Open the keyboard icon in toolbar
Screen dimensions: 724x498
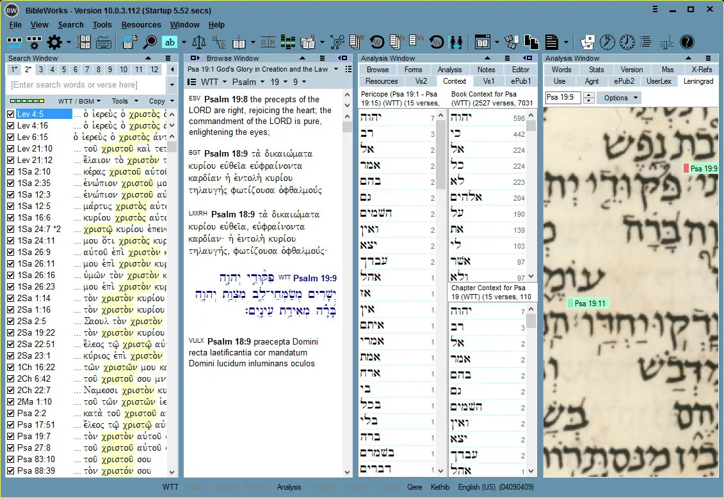tap(103, 42)
